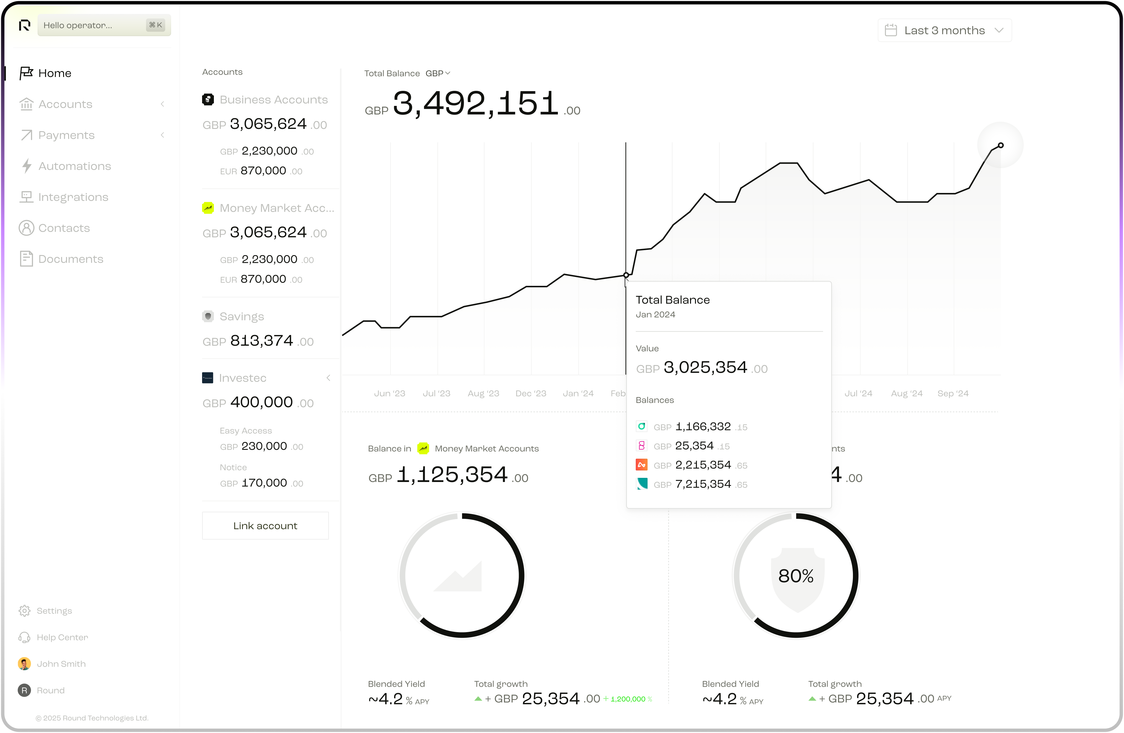Click the latest data point on chart
The height and width of the screenshot is (733, 1124).
tap(1000, 145)
